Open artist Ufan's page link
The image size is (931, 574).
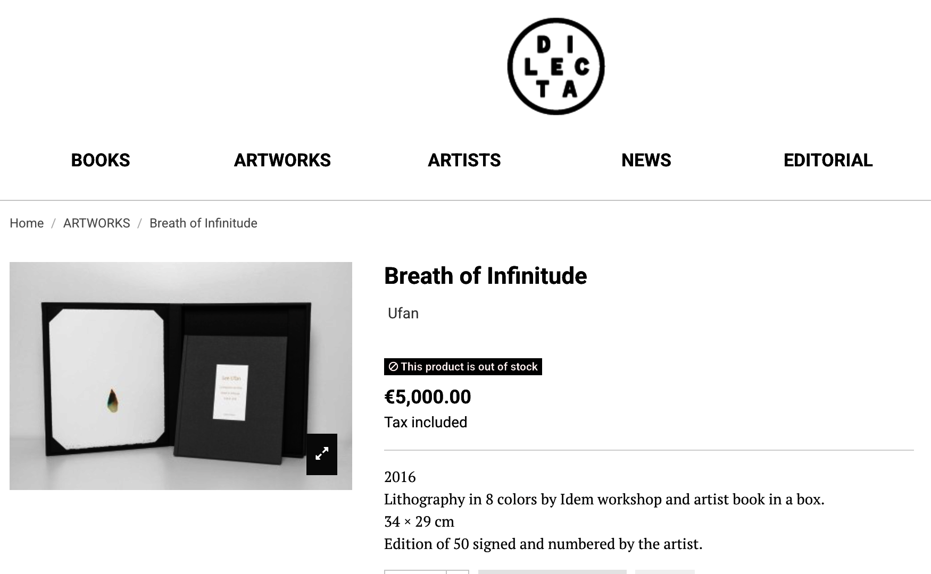tap(403, 314)
